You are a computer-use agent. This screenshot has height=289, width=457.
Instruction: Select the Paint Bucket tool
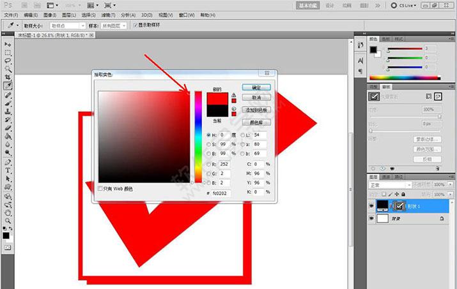(8, 136)
